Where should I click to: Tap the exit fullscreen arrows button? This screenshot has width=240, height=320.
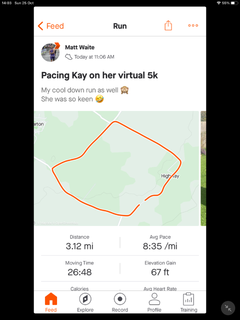[228, 308]
